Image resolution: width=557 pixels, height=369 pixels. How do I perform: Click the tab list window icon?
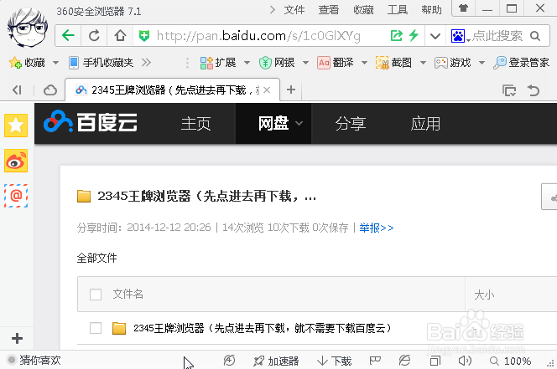(x=509, y=90)
